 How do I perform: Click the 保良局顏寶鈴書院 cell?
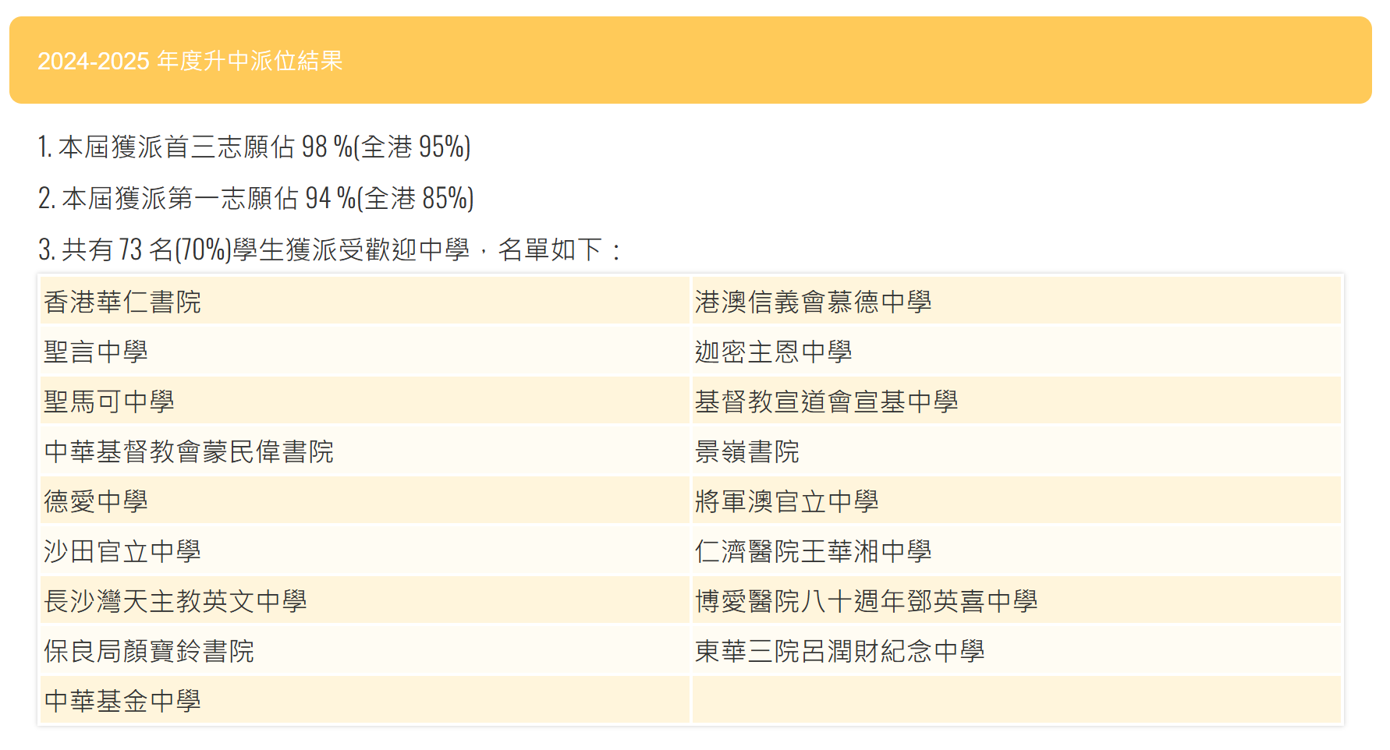(149, 651)
